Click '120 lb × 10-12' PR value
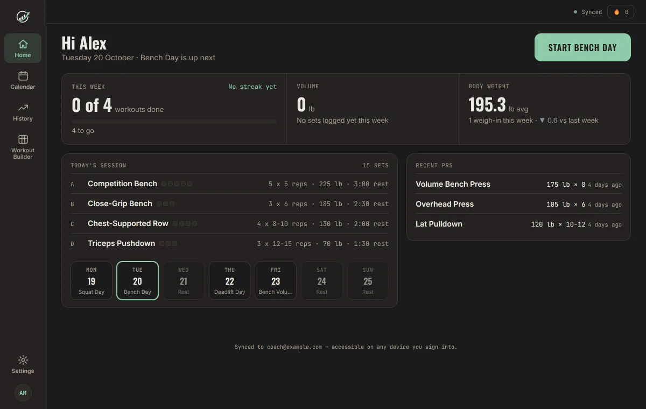The width and height of the screenshot is (646, 409). click(x=558, y=224)
